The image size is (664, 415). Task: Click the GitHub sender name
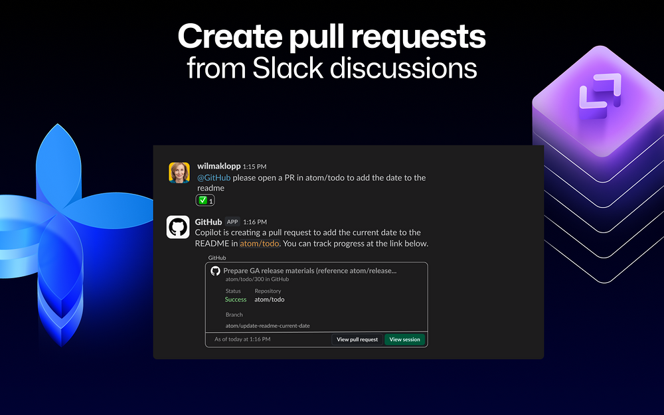(x=208, y=222)
